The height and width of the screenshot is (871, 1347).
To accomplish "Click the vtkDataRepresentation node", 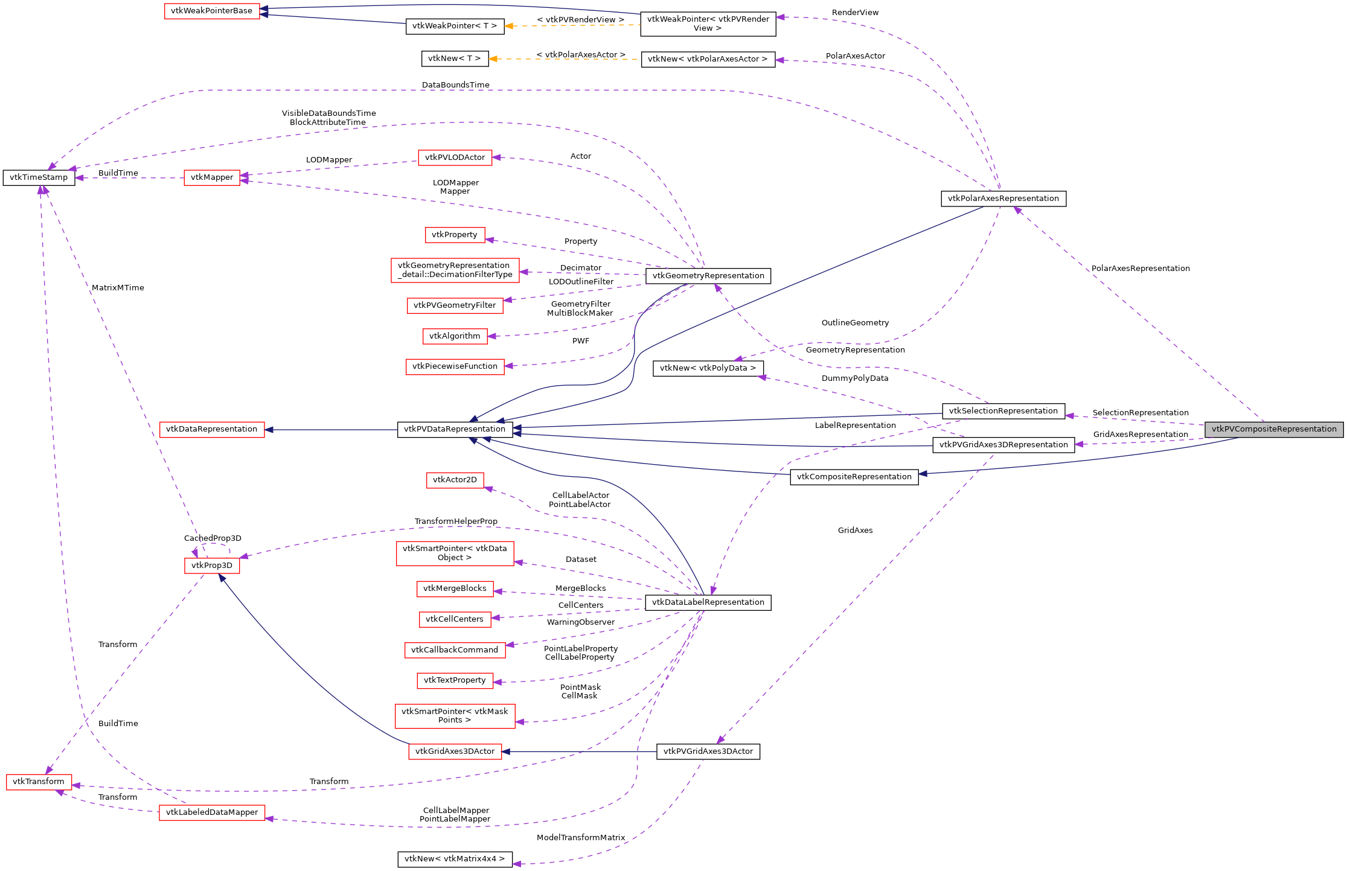I will [212, 429].
